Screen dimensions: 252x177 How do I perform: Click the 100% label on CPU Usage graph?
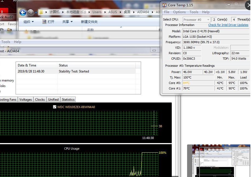[162, 153]
